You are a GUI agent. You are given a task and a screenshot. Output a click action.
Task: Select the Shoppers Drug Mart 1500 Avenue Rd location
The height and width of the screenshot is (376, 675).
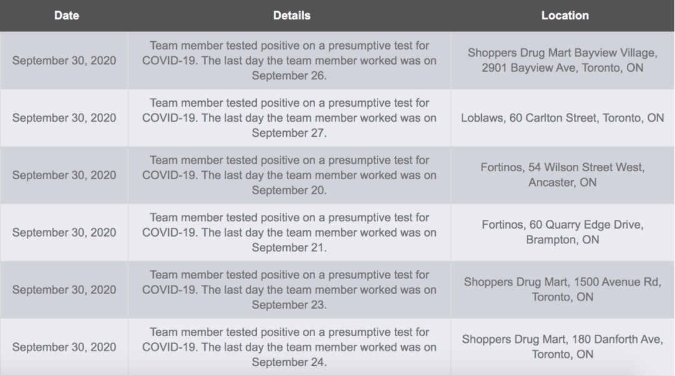562,289
